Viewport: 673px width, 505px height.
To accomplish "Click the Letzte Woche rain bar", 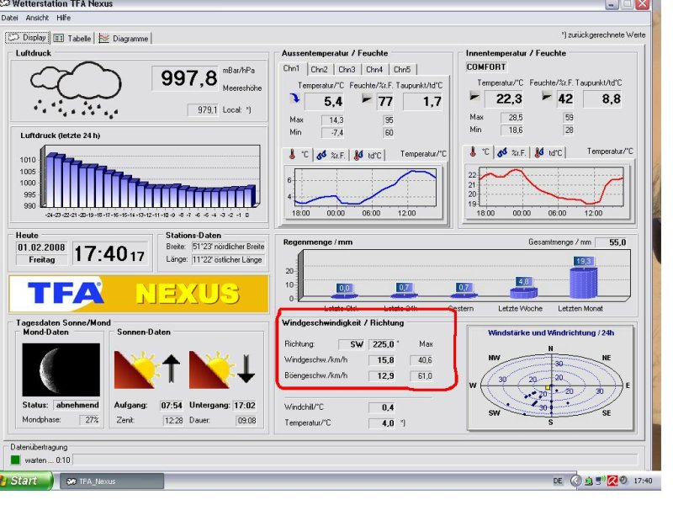I will (x=523, y=291).
